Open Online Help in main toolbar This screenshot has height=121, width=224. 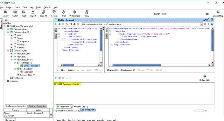pyautogui.click(x=218, y=14)
